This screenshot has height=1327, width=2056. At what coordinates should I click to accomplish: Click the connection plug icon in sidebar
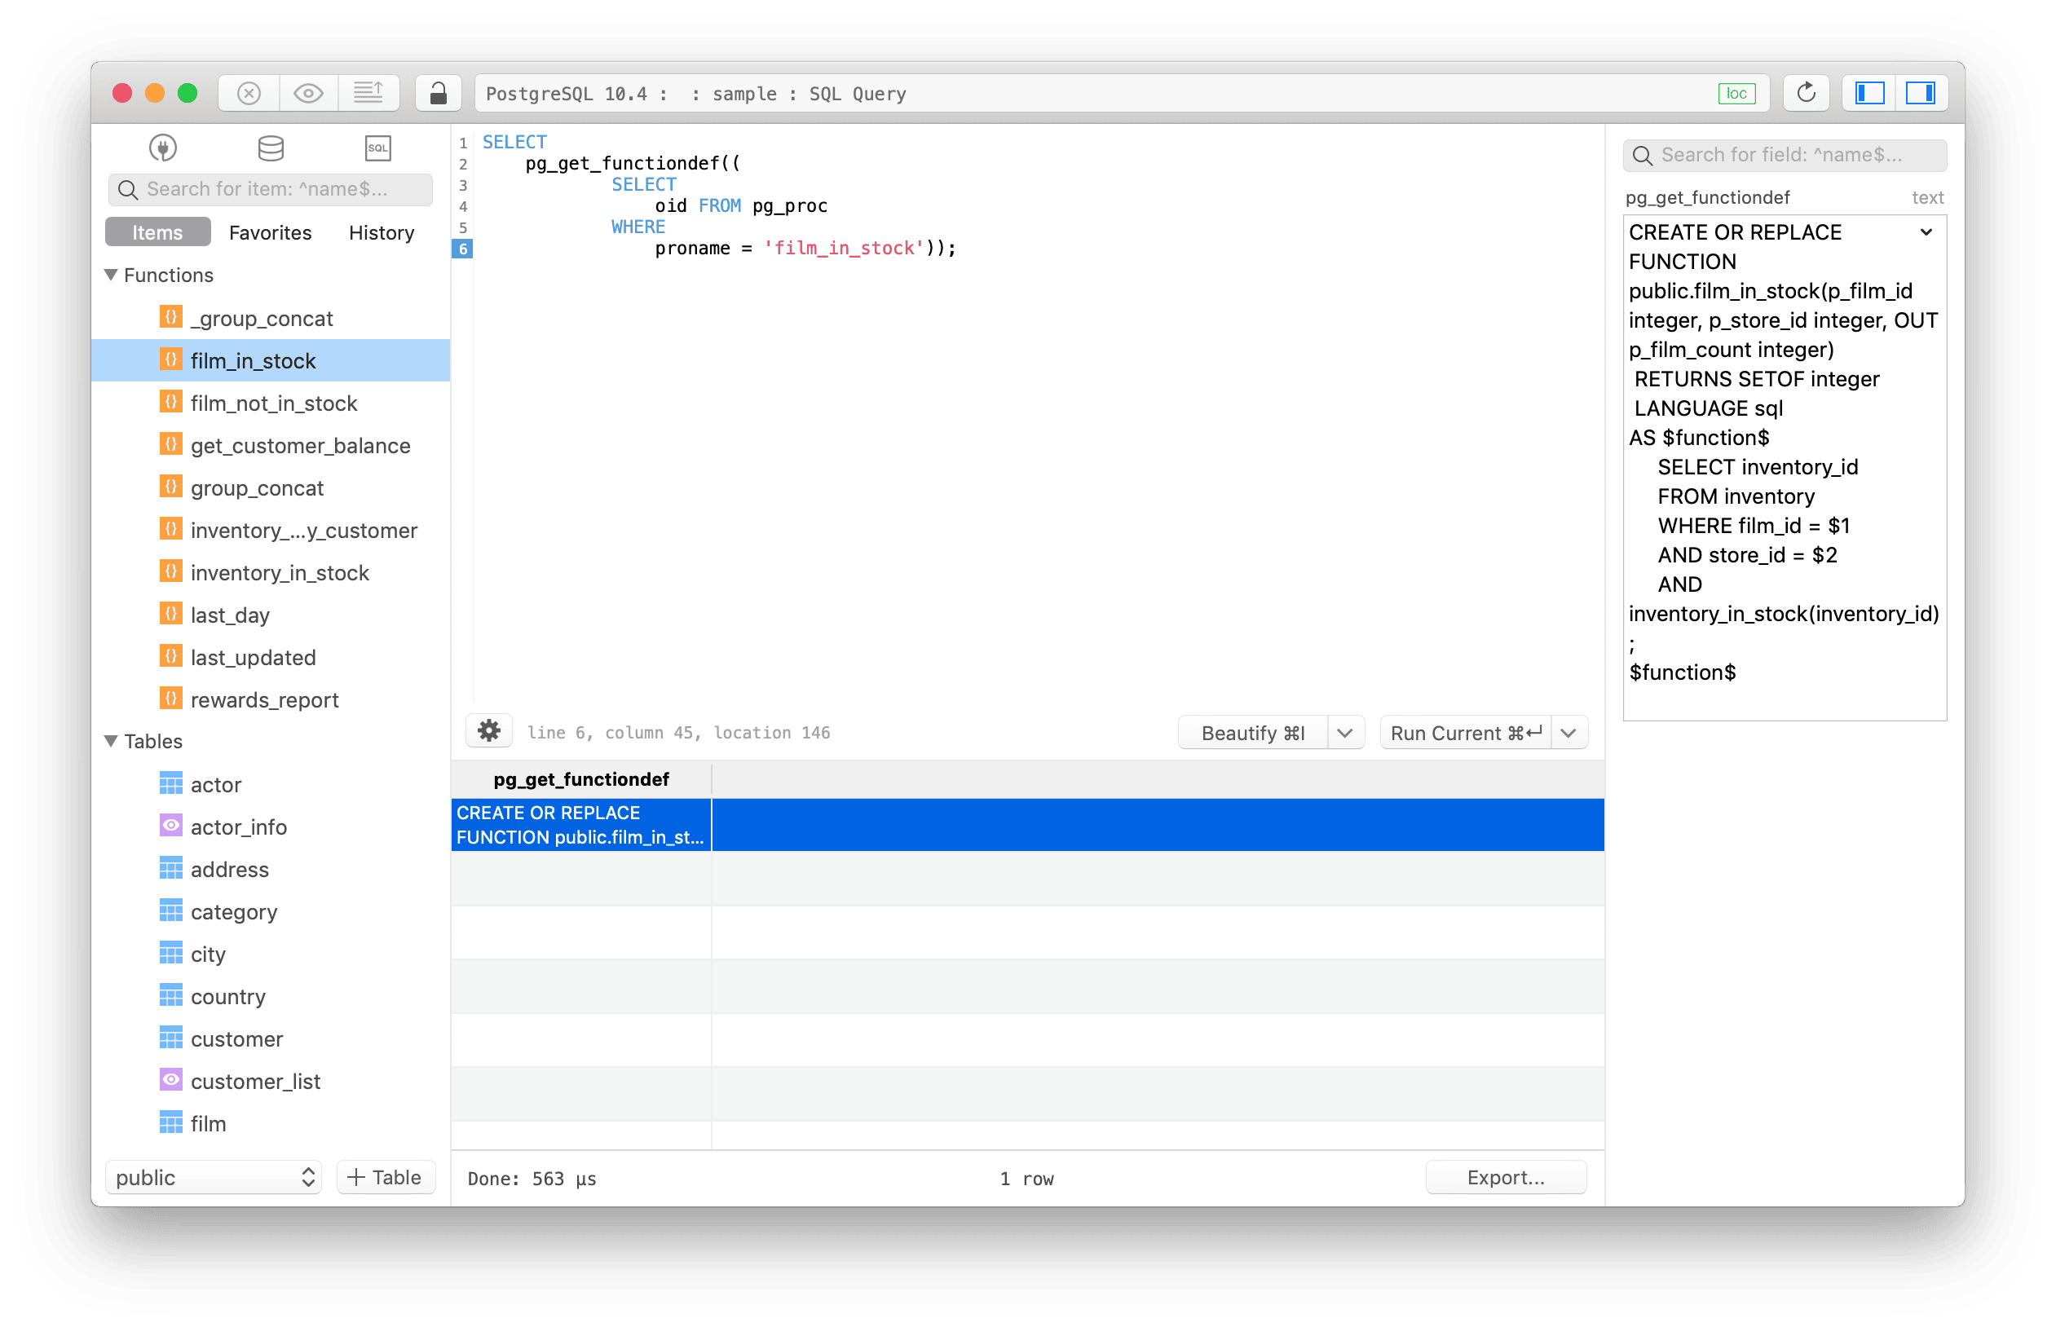point(163,148)
